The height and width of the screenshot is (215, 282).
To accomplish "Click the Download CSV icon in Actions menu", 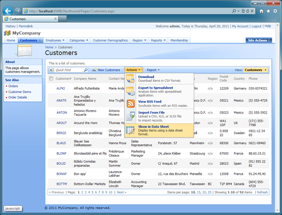I will [x=130, y=79].
